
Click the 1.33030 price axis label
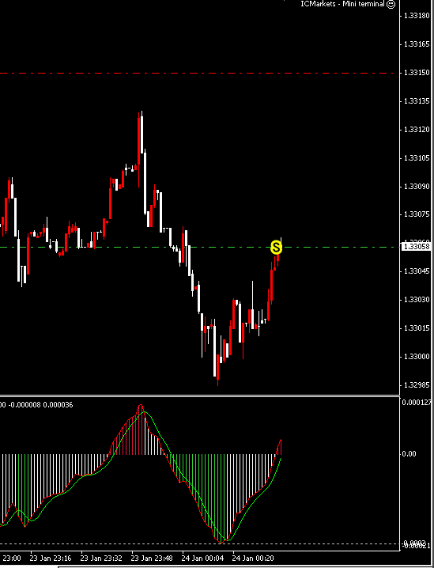click(x=417, y=300)
